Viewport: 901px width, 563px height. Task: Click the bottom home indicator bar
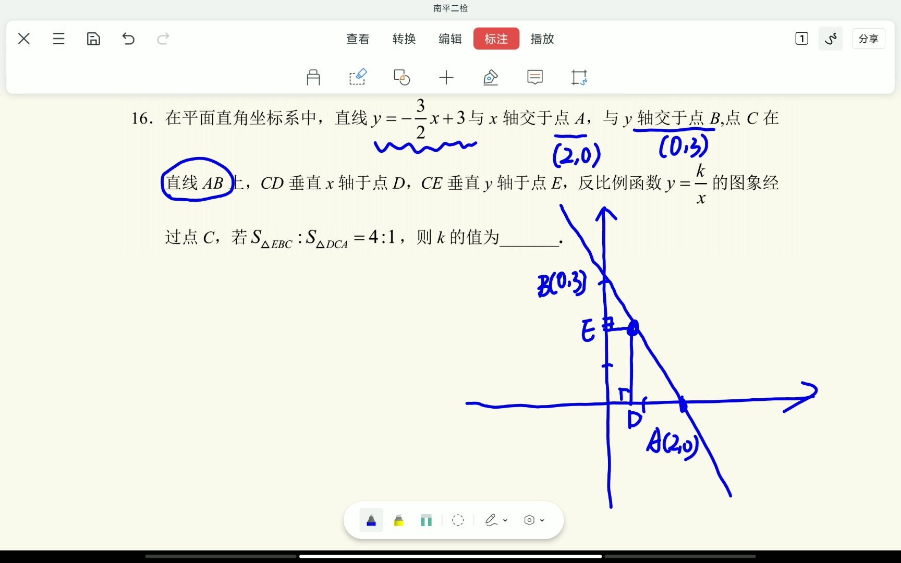click(x=451, y=556)
